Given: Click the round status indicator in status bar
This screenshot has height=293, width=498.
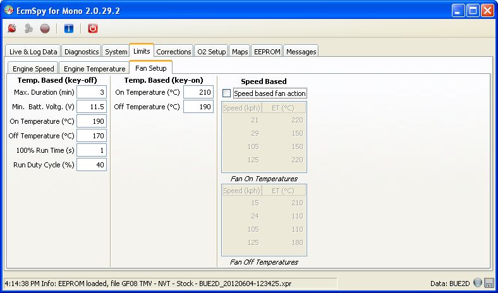Looking at the screenshot, I should pyautogui.click(x=478, y=283).
